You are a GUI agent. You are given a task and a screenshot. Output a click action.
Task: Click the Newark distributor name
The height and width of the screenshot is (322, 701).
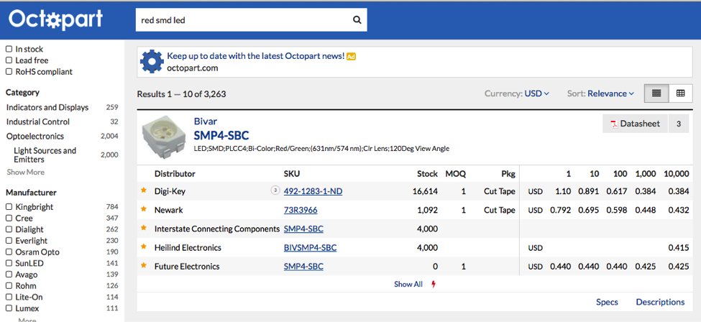pyautogui.click(x=168, y=210)
